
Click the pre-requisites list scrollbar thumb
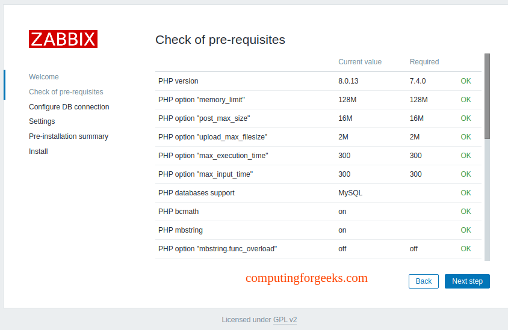pos(488,96)
